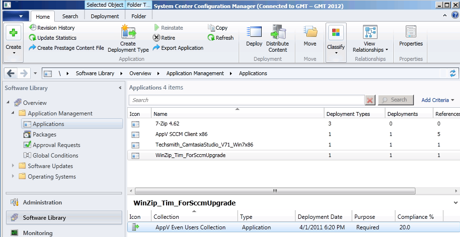460x237 pixels.
Task: Clear search with the red X button
Action: [370, 100]
